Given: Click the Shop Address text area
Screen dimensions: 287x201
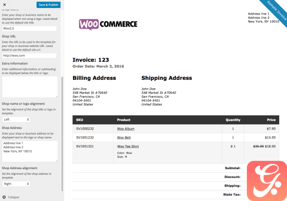Looking at the screenshot, I should [30, 151].
